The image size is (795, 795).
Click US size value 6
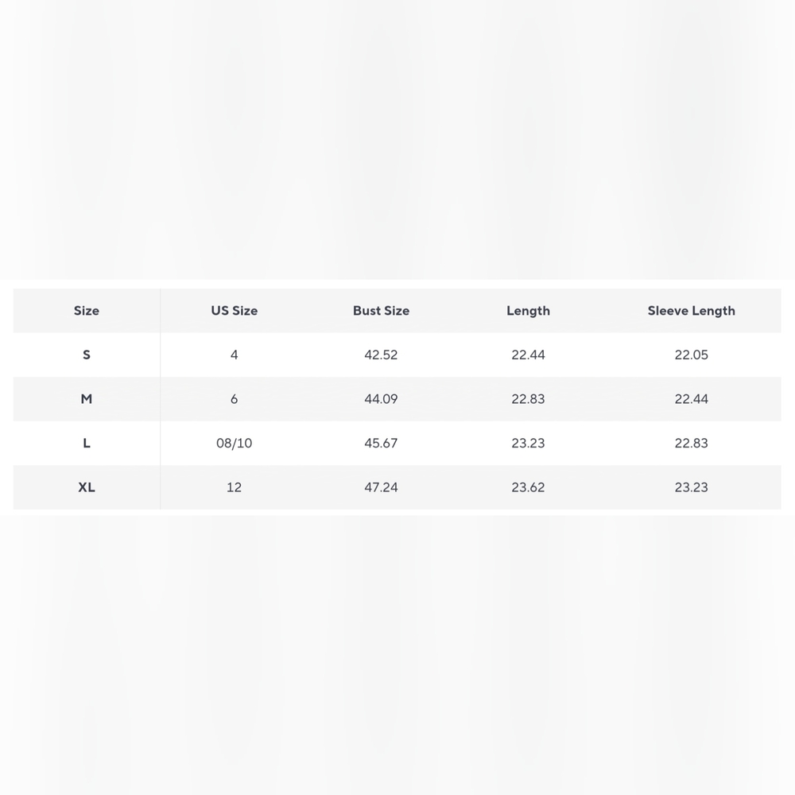pos(235,399)
